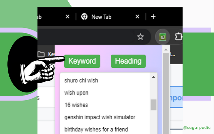The width and height of the screenshot is (214, 134).
Task: Open the Extensions puzzle icon
Action: point(179,37)
